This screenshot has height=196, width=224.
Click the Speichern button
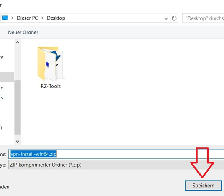(203, 186)
